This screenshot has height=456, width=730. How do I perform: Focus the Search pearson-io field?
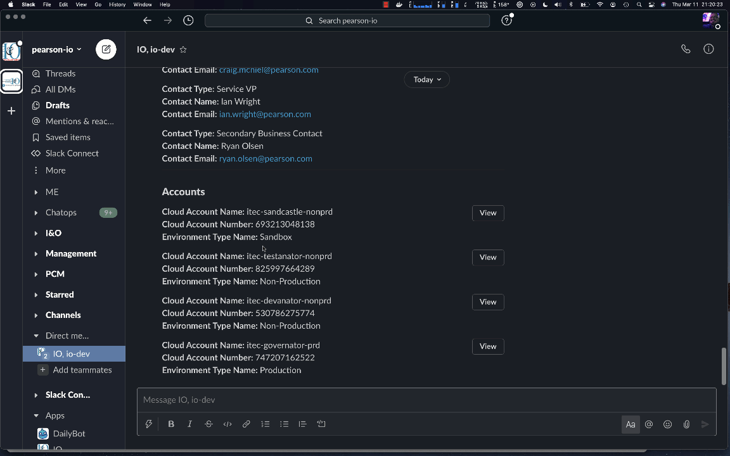pyautogui.click(x=347, y=20)
